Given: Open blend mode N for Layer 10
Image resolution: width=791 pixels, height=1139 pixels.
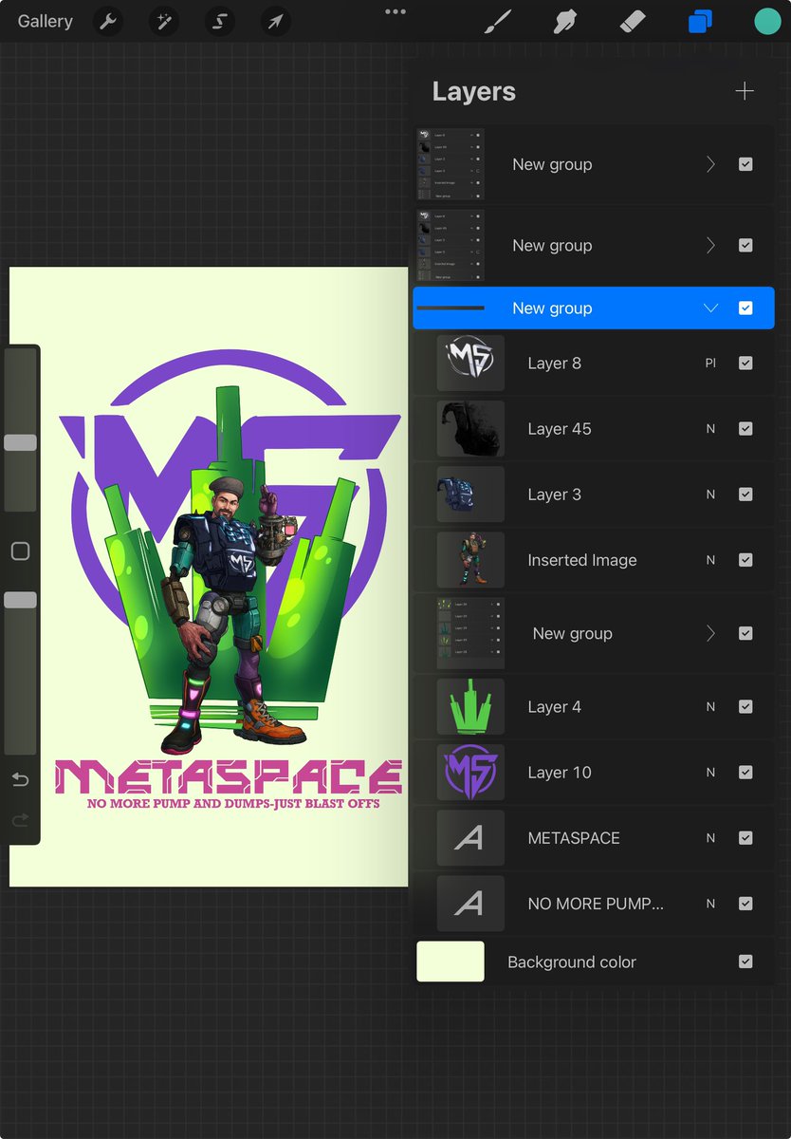Looking at the screenshot, I should pos(710,773).
